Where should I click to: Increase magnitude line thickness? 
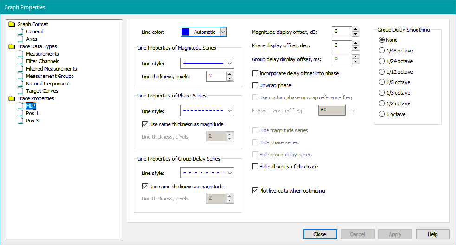pos(230,74)
